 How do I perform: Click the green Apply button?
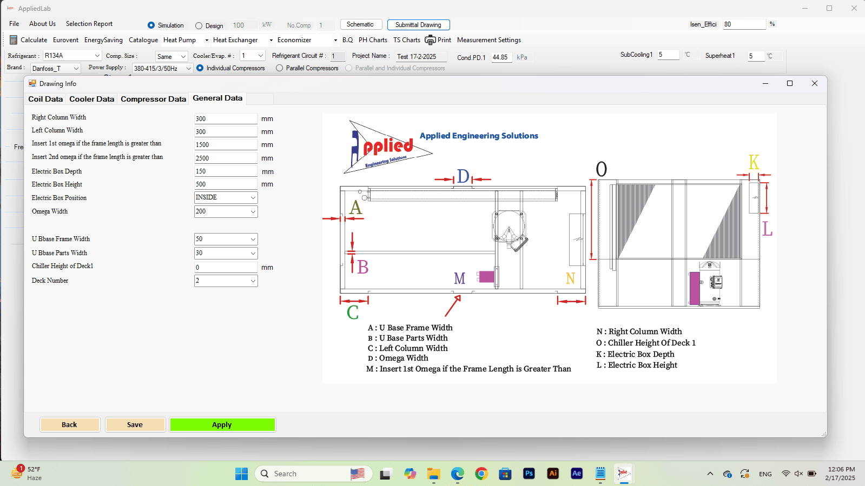click(x=222, y=425)
